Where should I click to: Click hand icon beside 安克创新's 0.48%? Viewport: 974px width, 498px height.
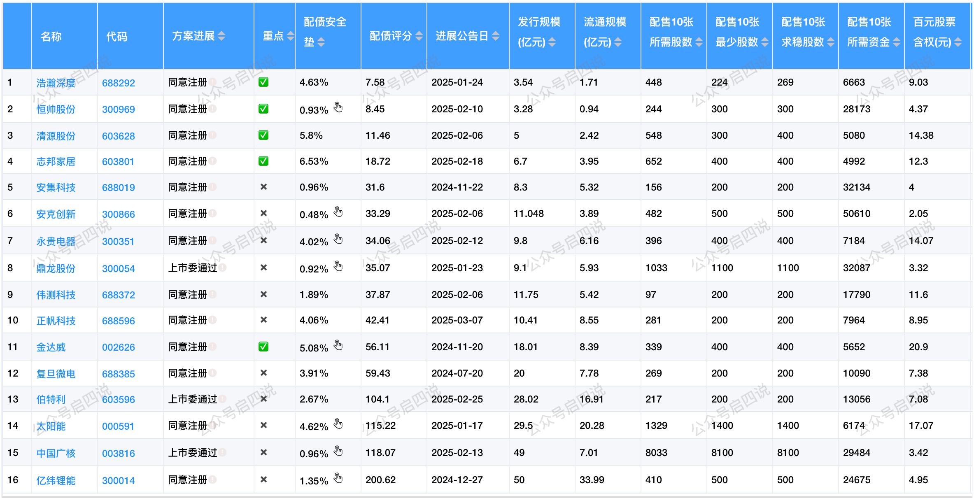(338, 212)
